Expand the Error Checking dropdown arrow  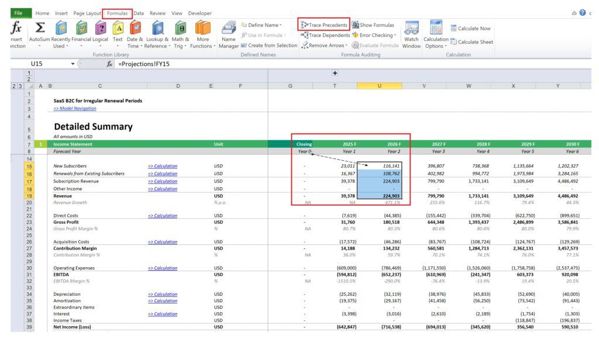[395, 36]
